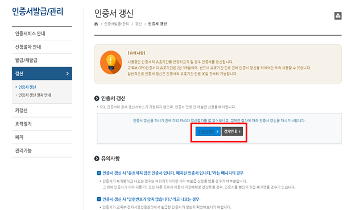Open 키갱신 sidebar menu

(x=42, y=111)
